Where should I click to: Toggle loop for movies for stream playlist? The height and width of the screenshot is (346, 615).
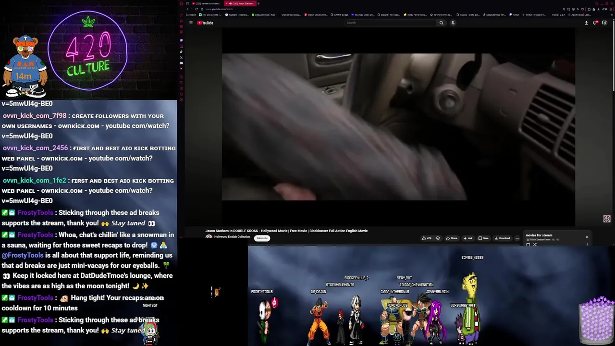coord(528,245)
